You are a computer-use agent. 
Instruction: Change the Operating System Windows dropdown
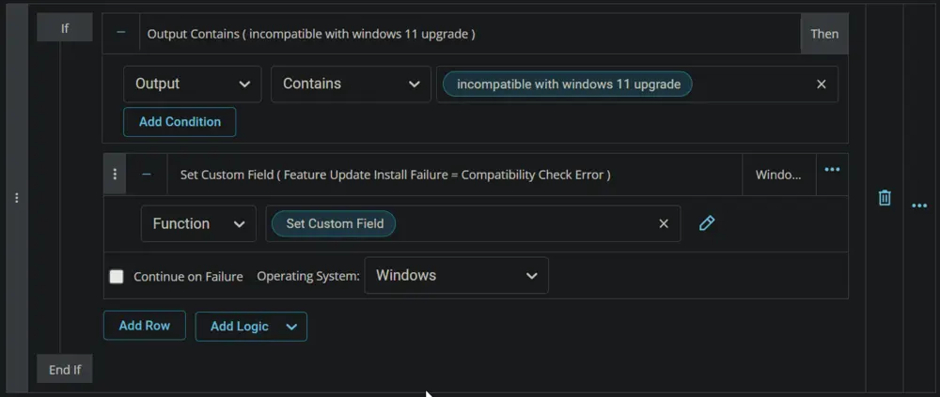[x=456, y=275]
